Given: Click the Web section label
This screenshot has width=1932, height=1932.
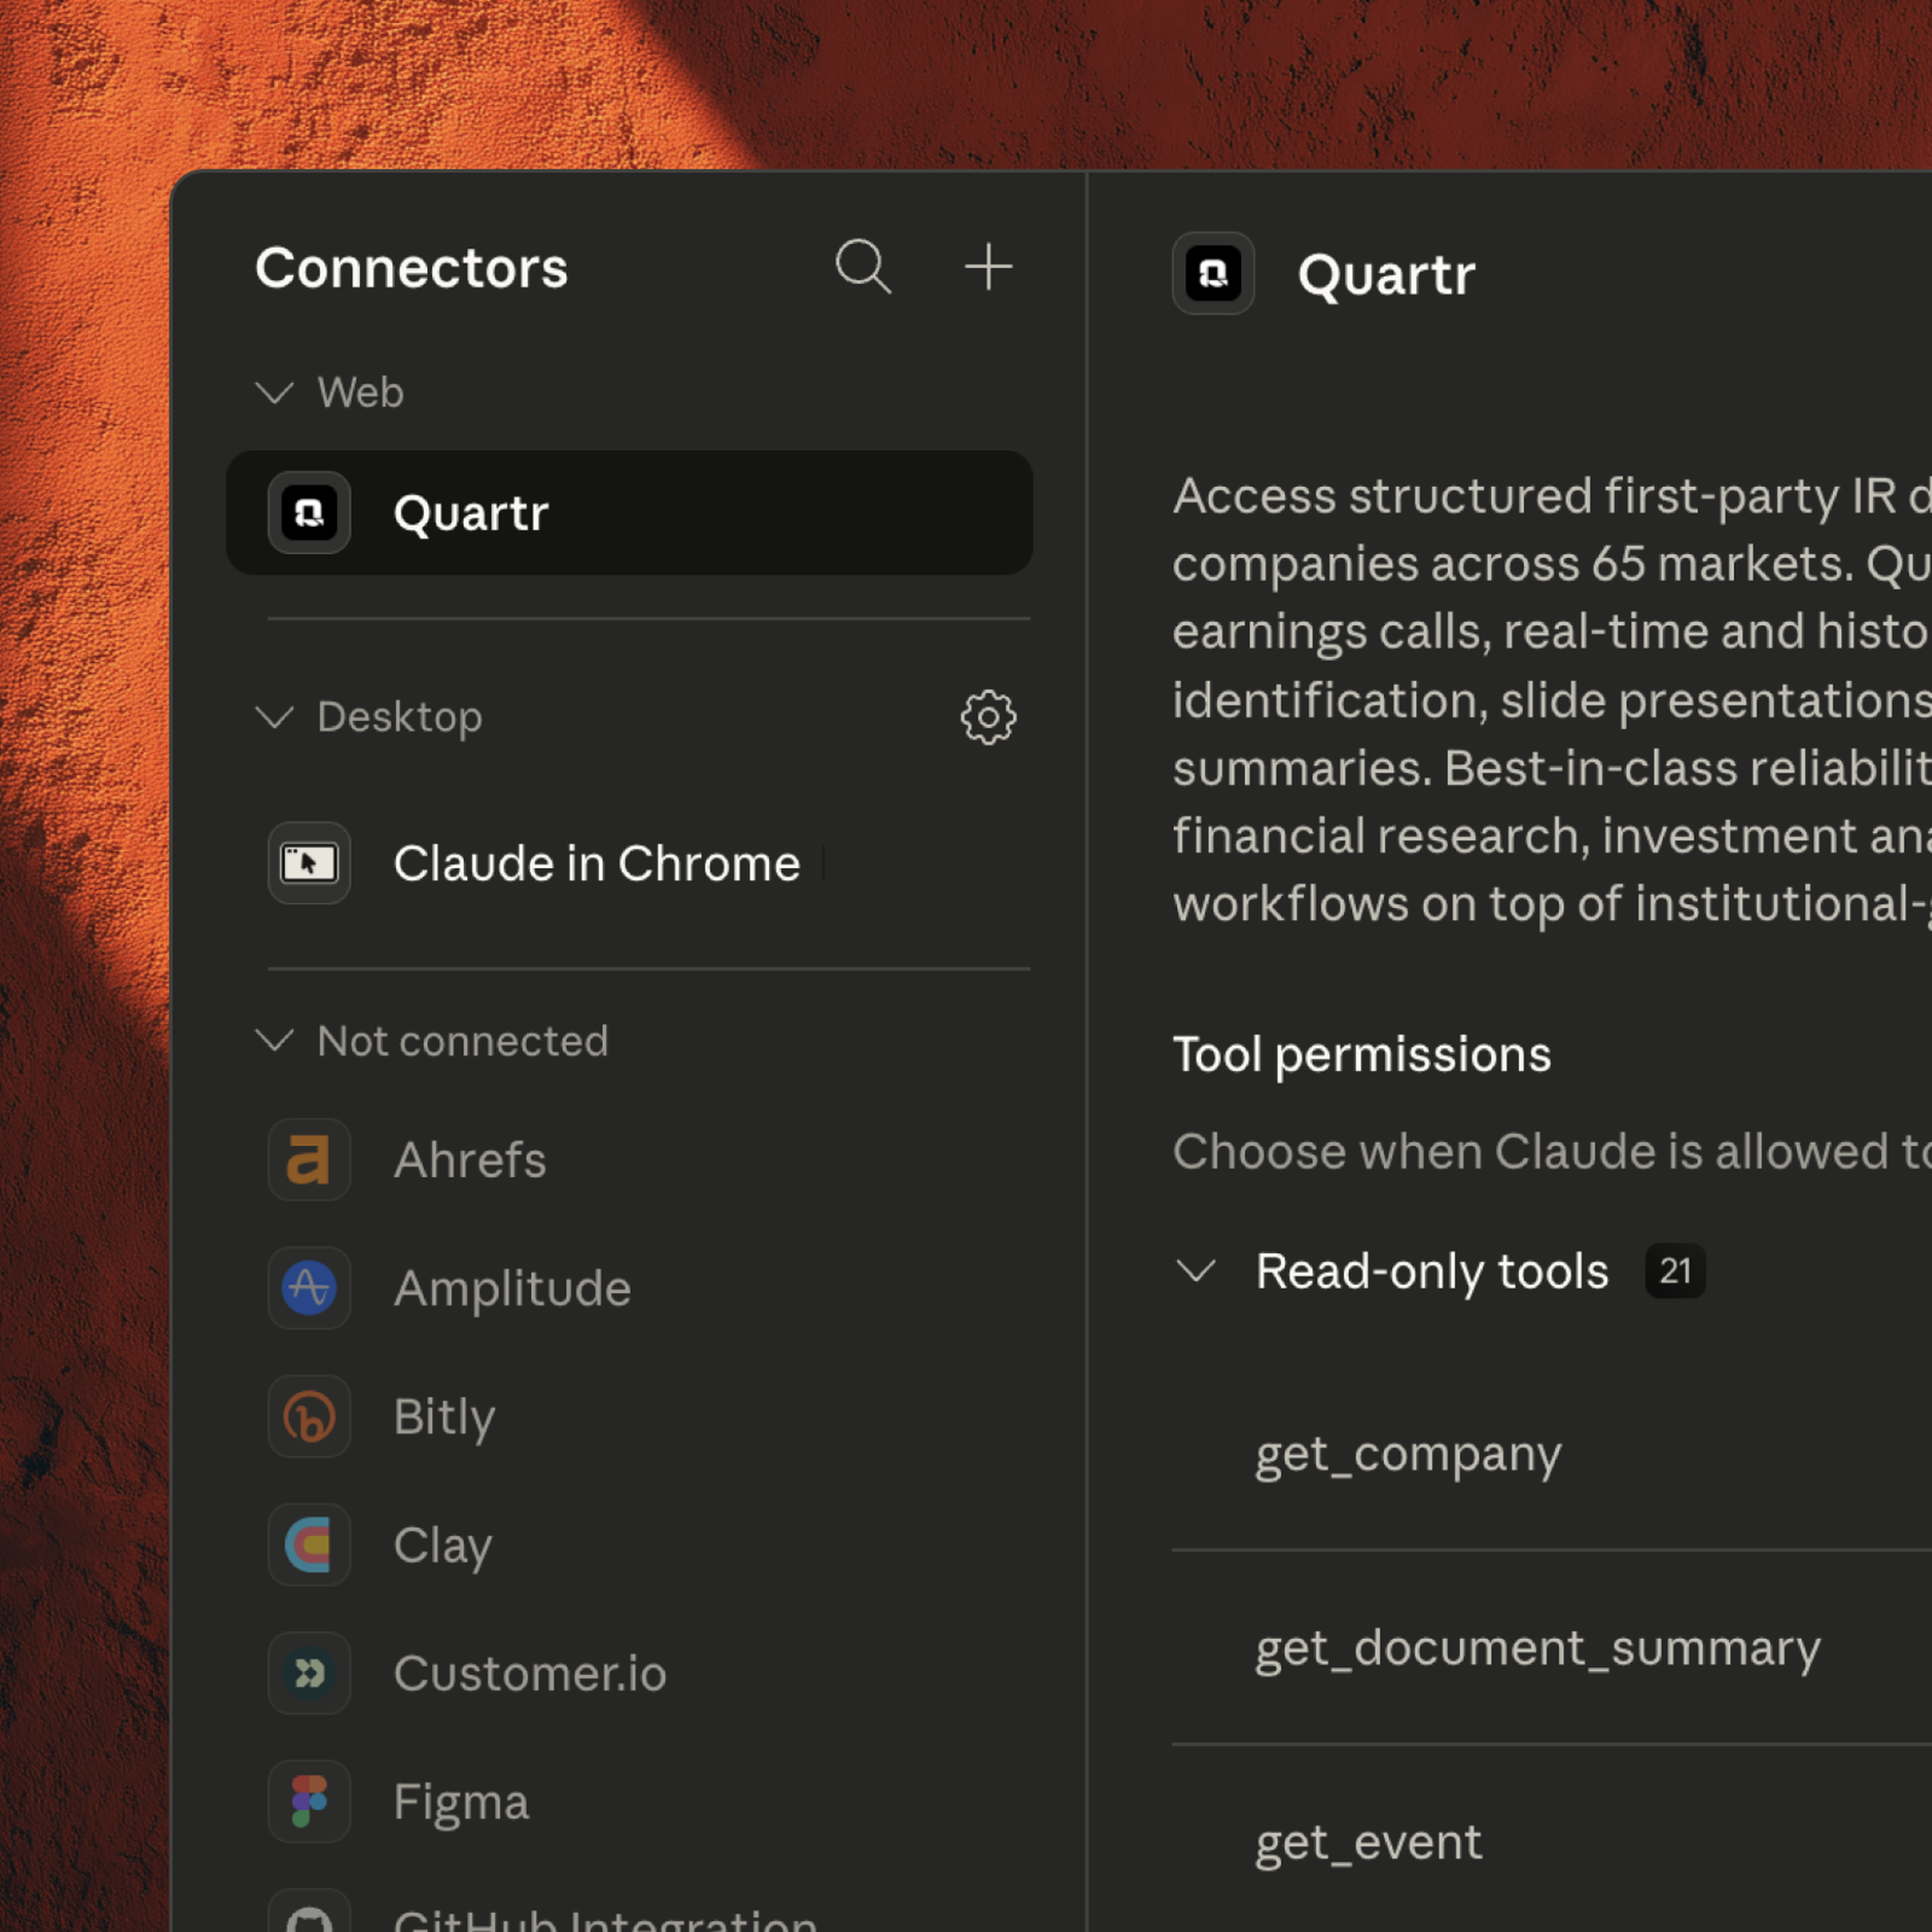Looking at the screenshot, I should tap(360, 392).
